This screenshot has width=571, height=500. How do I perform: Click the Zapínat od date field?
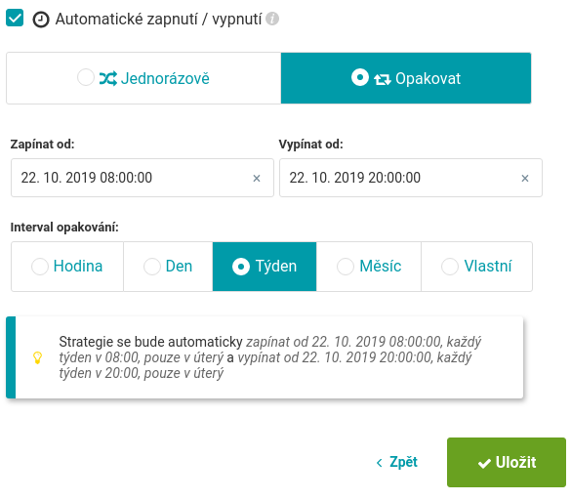143,178
